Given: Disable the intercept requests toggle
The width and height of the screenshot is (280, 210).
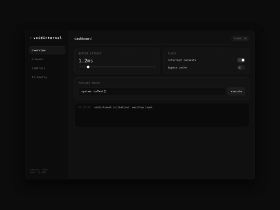Looking at the screenshot, I should pyautogui.click(x=241, y=60).
